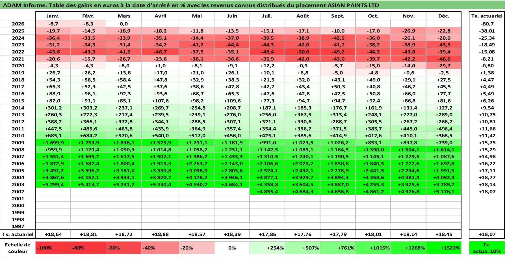Select cell +5 176,1 in 2002 row
Image resolution: width=505 pixels, height=258 pixels.
[x=444, y=192]
